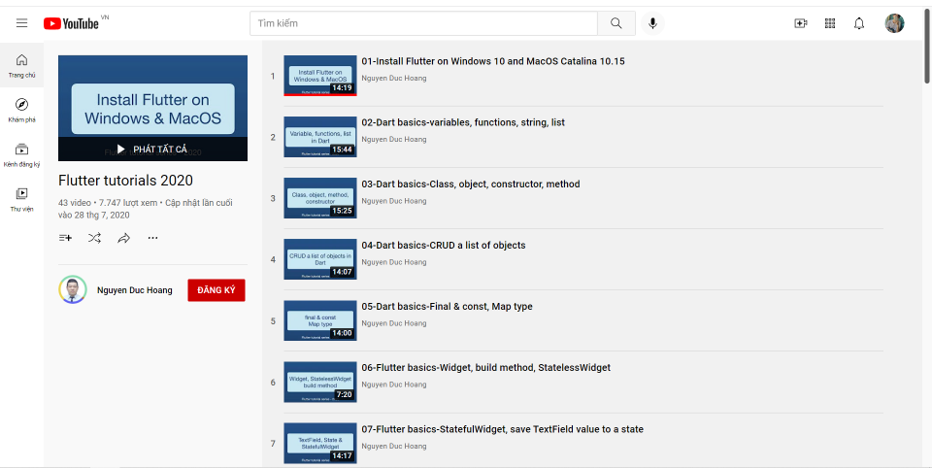Open thumbnail of video 04 CRUD list
This screenshot has height=468, width=932.
tap(320, 259)
